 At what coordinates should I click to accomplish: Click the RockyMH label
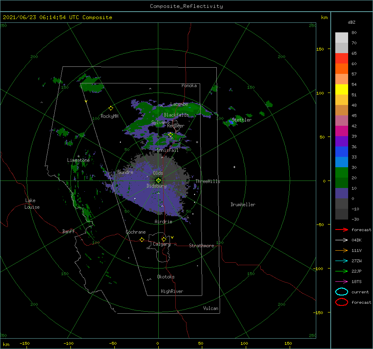click(x=109, y=116)
